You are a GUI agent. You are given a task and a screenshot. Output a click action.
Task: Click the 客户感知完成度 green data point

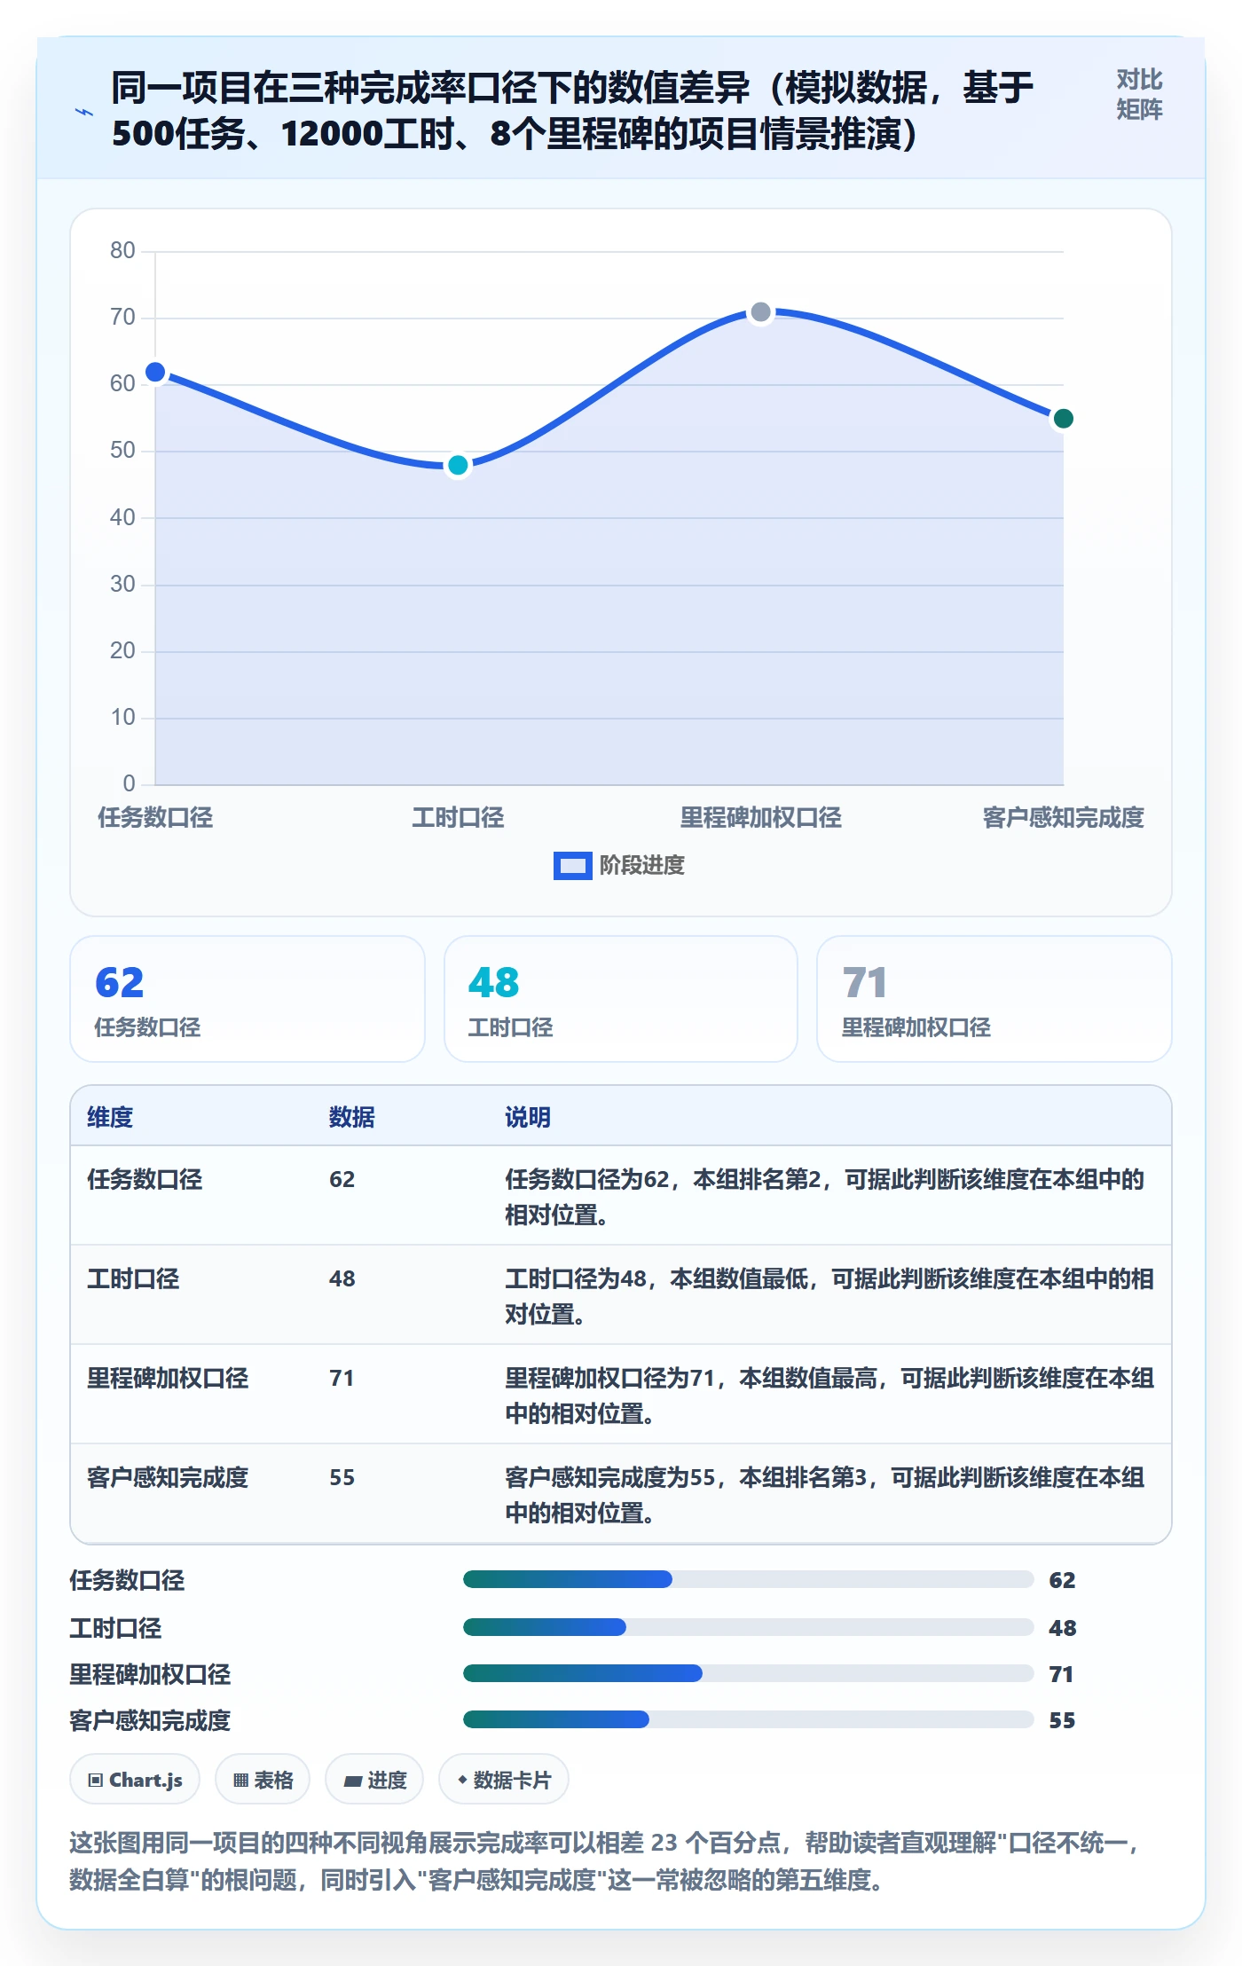1063,418
